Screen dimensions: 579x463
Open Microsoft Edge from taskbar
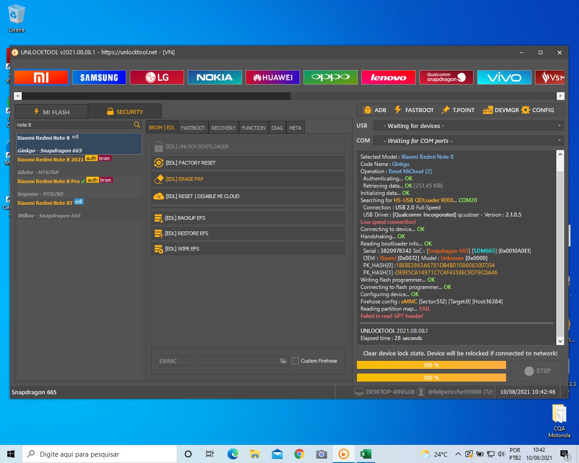click(233, 454)
